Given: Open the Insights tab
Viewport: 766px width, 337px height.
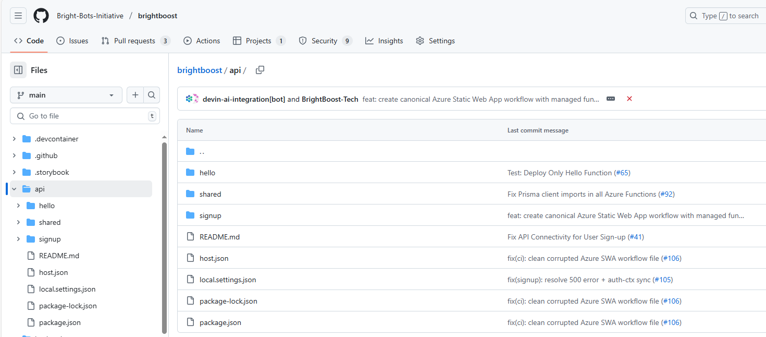Looking at the screenshot, I should point(384,41).
